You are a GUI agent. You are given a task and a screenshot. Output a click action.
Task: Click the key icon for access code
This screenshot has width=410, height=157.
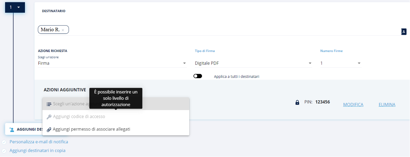click(x=49, y=117)
